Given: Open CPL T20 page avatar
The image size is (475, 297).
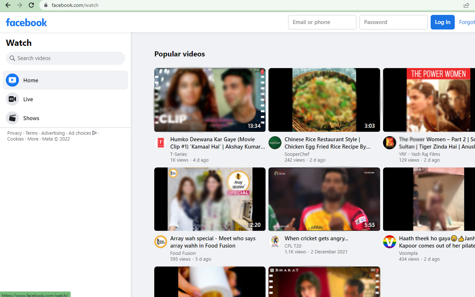Looking at the screenshot, I should (275, 242).
